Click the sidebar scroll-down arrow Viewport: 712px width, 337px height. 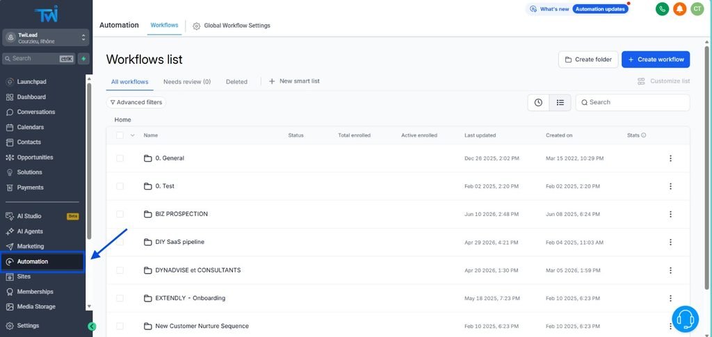point(89,306)
